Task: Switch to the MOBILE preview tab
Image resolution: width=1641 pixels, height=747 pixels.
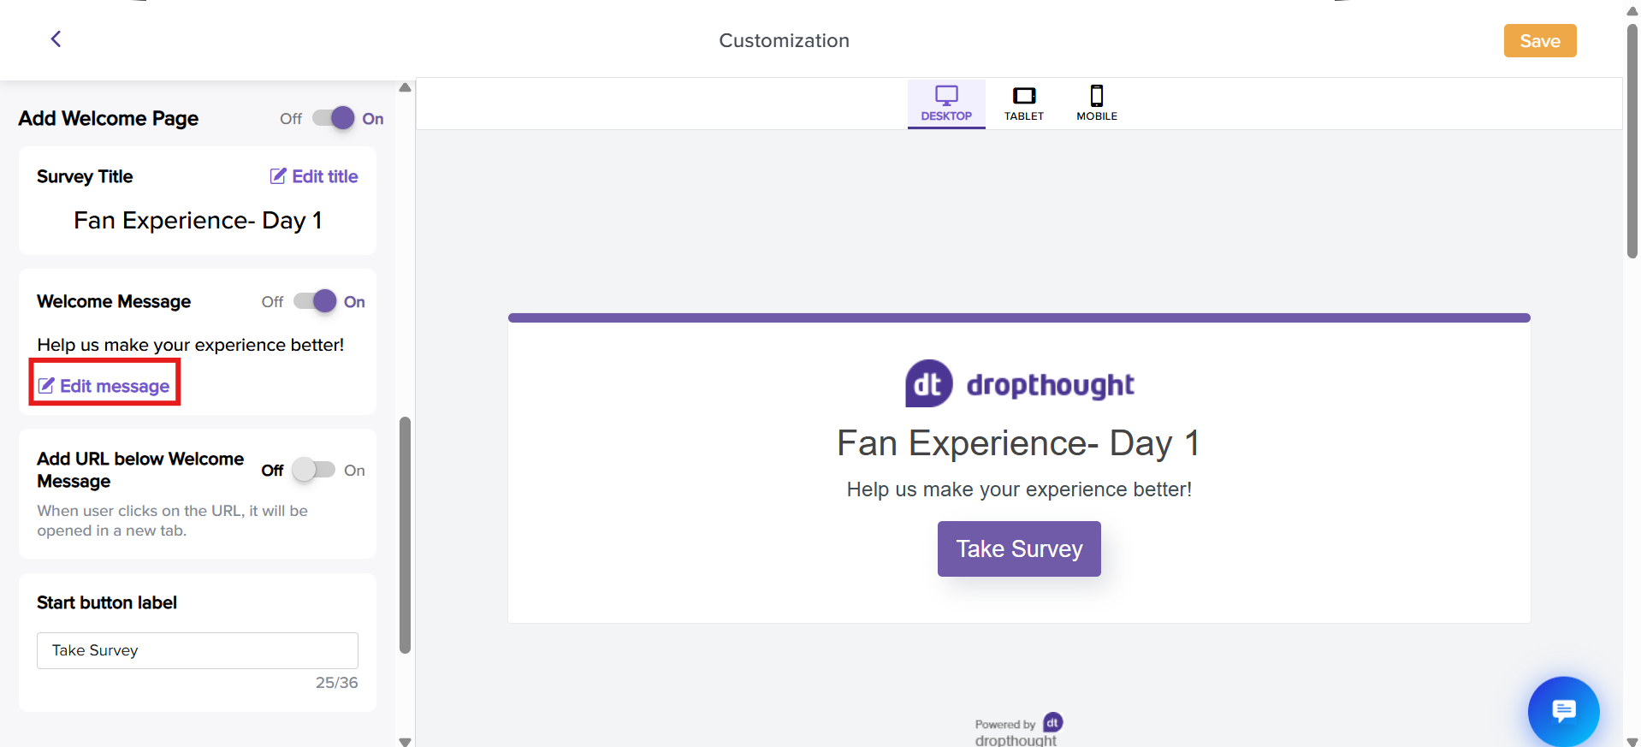Action: (1097, 116)
